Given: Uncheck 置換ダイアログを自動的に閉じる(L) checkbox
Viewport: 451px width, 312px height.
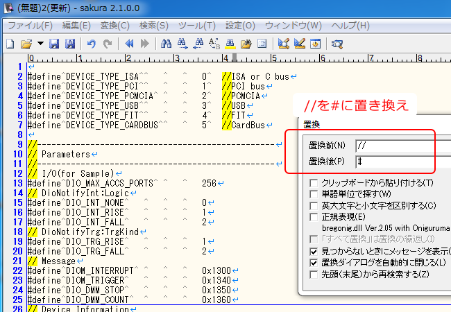Looking at the screenshot, I should pyautogui.click(x=314, y=263).
